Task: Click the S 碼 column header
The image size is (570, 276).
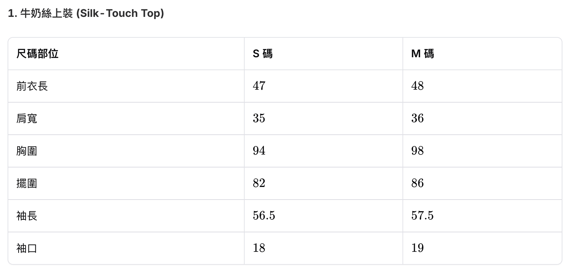Action: click(262, 54)
